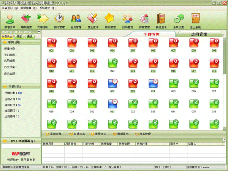Viewport: 228px width, 171px height.
Task: Click the 显示全部 button
Action: 53,134
